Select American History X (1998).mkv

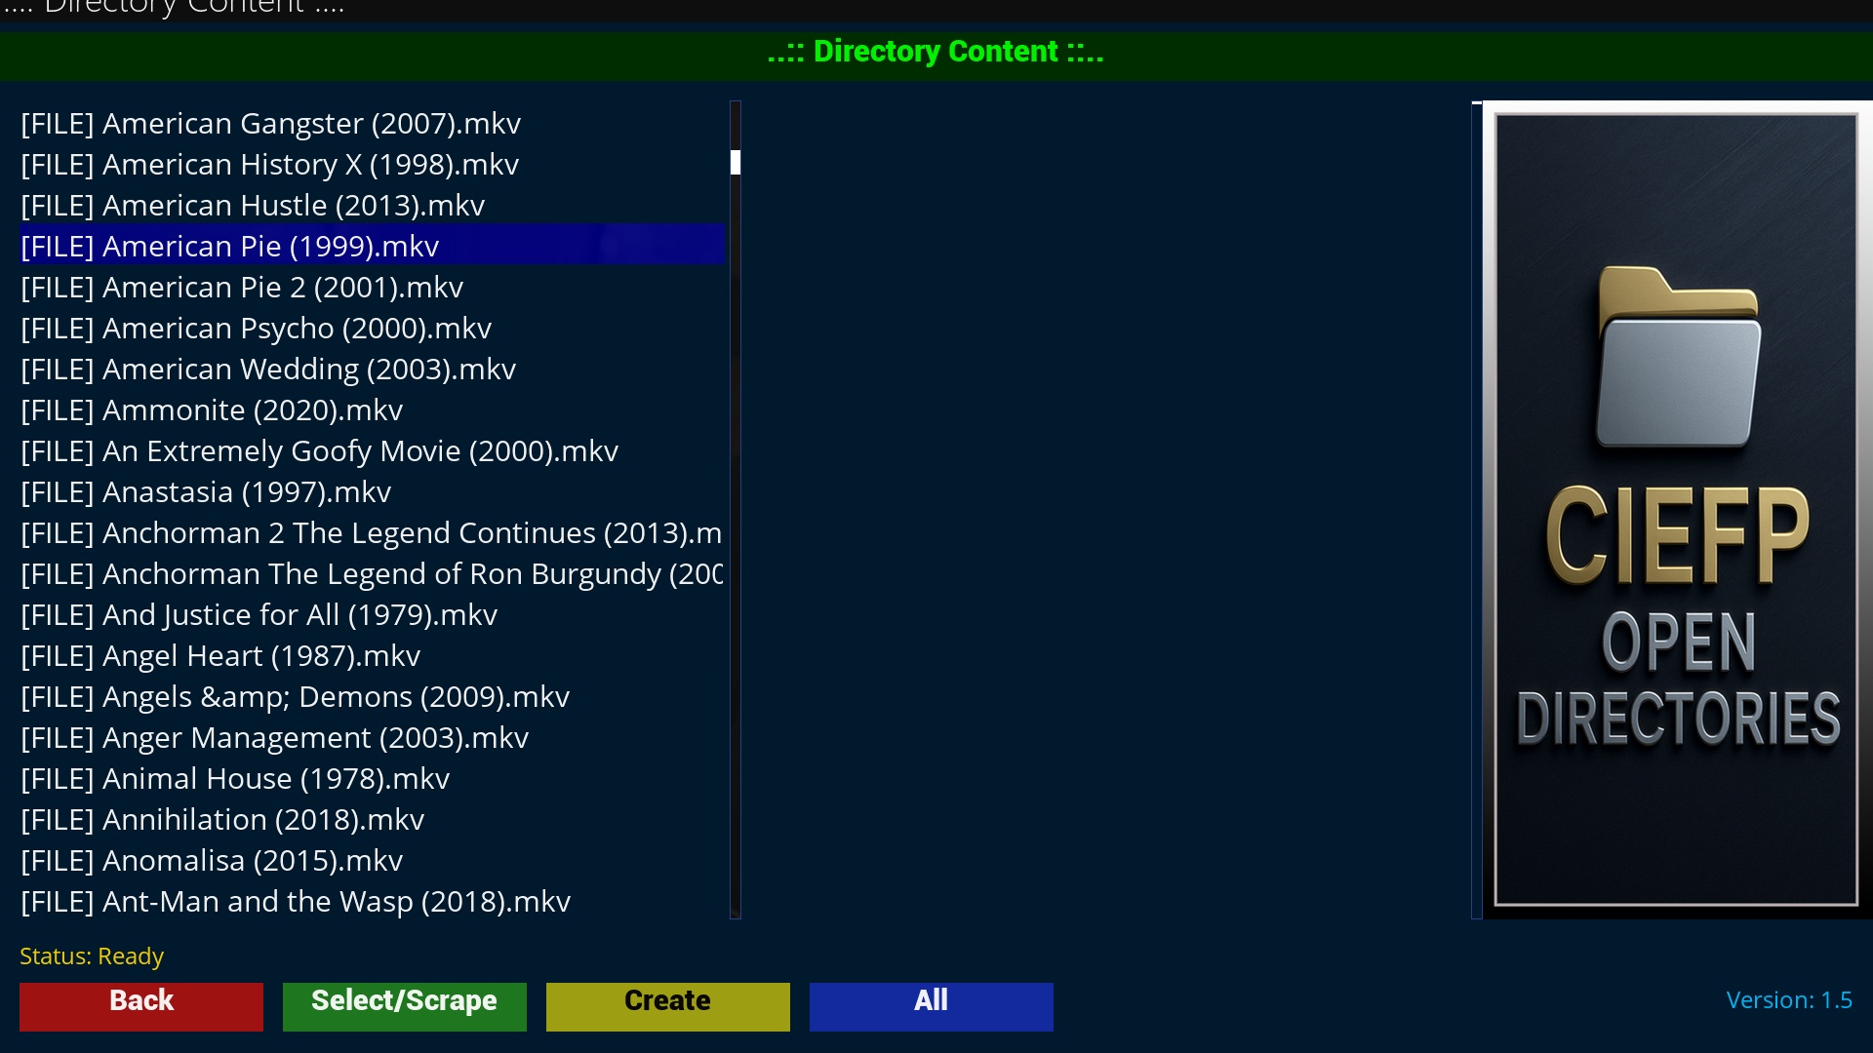372,165
